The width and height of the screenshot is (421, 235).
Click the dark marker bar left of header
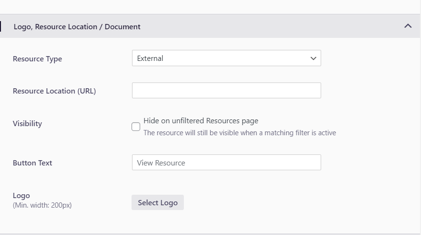0,26
